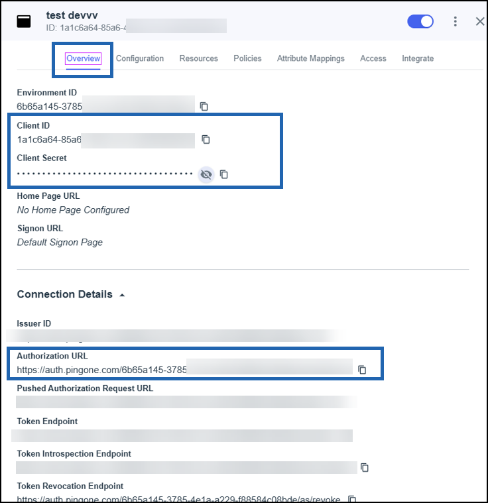Screen dimensions: 488x503
Task: Disable the test devvv application toggle
Action: pyautogui.click(x=420, y=22)
